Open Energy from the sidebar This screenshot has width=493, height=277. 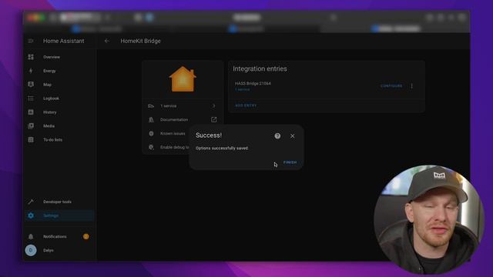click(49, 71)
